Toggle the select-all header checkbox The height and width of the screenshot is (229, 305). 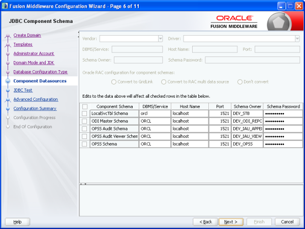(84, 106)
